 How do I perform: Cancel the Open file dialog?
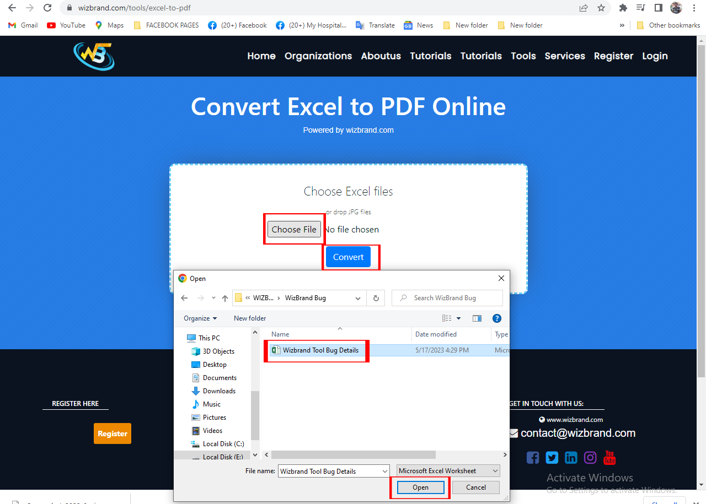coord(476,487)
